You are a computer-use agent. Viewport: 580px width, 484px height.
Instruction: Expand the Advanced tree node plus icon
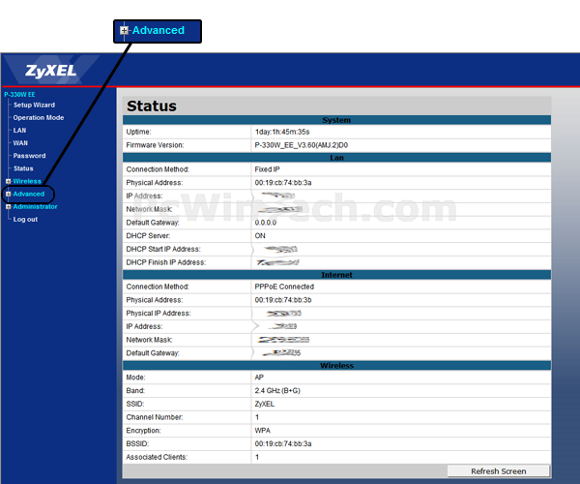8,194
